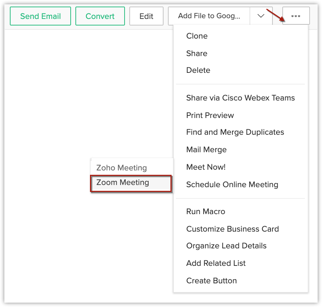
Task: Choose Share in the dropdown menu
Action: click(x=197, y=54)
